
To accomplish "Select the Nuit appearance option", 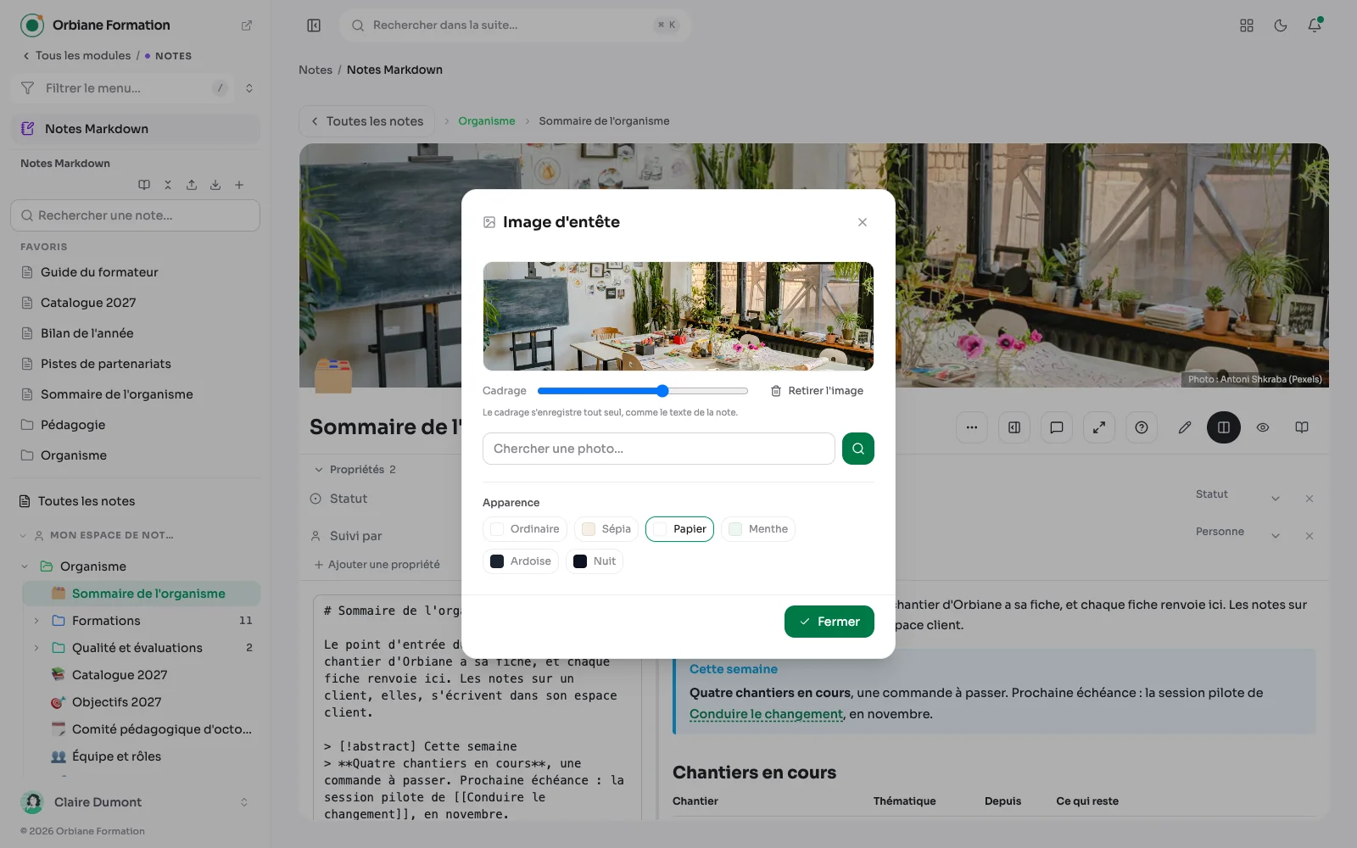I will coord(595,561).
